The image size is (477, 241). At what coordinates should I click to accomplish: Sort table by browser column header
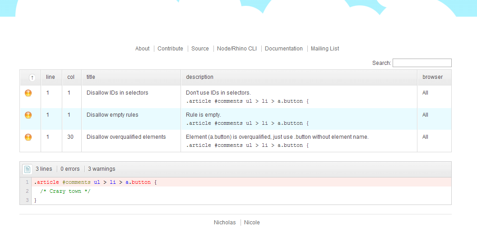click(x=435, y=77)
